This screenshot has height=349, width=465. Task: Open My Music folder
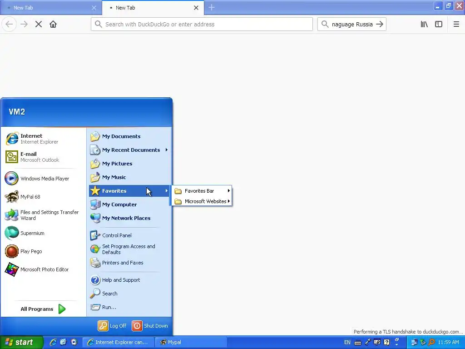(x=129, y=177)
